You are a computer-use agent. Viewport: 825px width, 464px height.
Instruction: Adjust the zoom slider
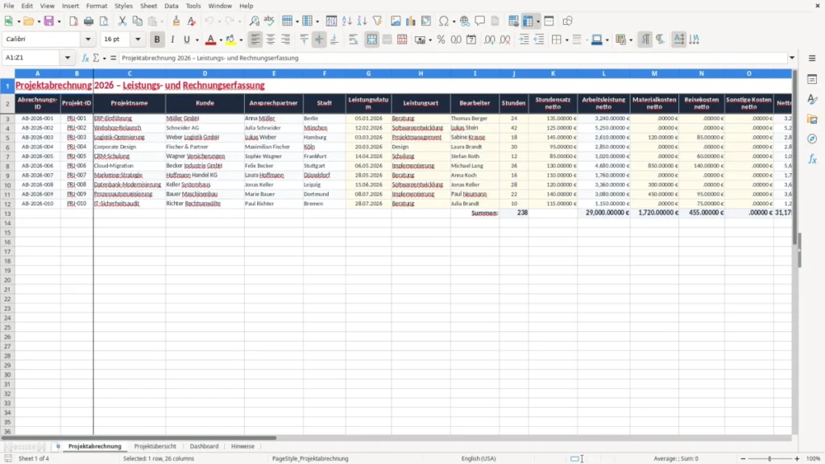(x=769, y=458)
